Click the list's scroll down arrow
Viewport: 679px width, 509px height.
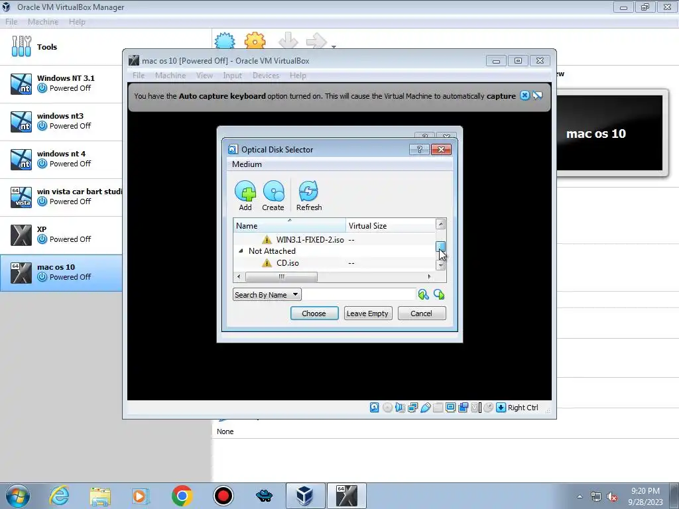(x=440, y=265)
